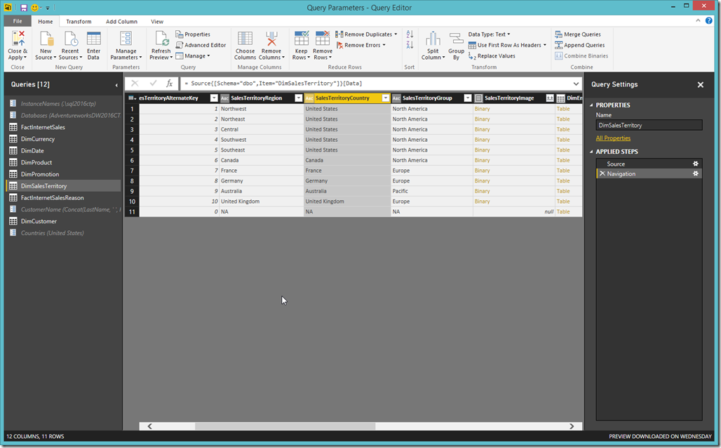Open the Data Type: Text dropdown
721x448 pixels.
490,34
